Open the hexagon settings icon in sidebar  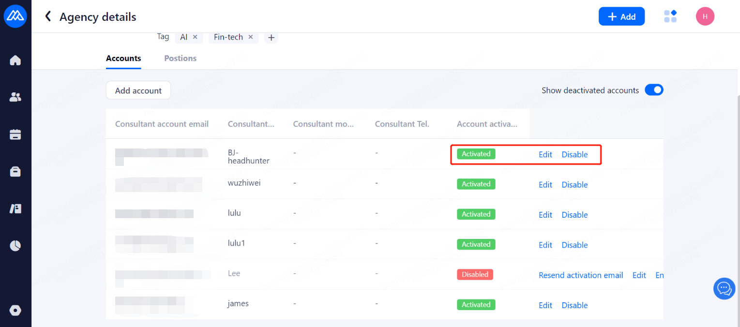[15, 310]
